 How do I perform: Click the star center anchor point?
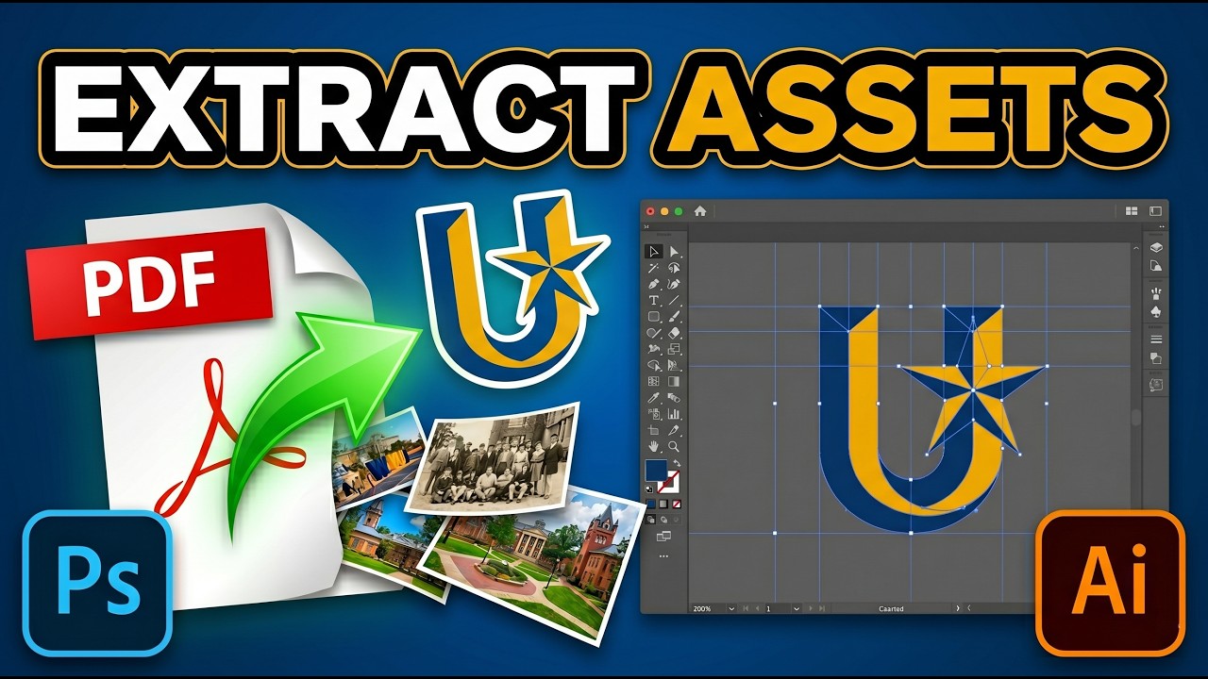tap(972, 389)
